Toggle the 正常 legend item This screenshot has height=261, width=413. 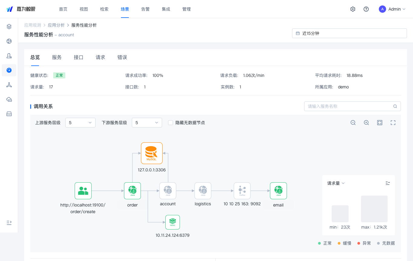click(325, 243)
